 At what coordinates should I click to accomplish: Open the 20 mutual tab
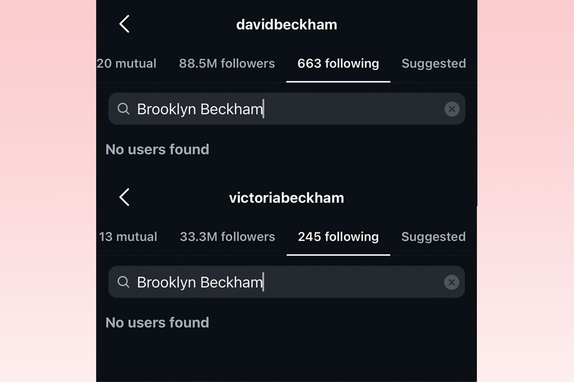click(127, 64)
